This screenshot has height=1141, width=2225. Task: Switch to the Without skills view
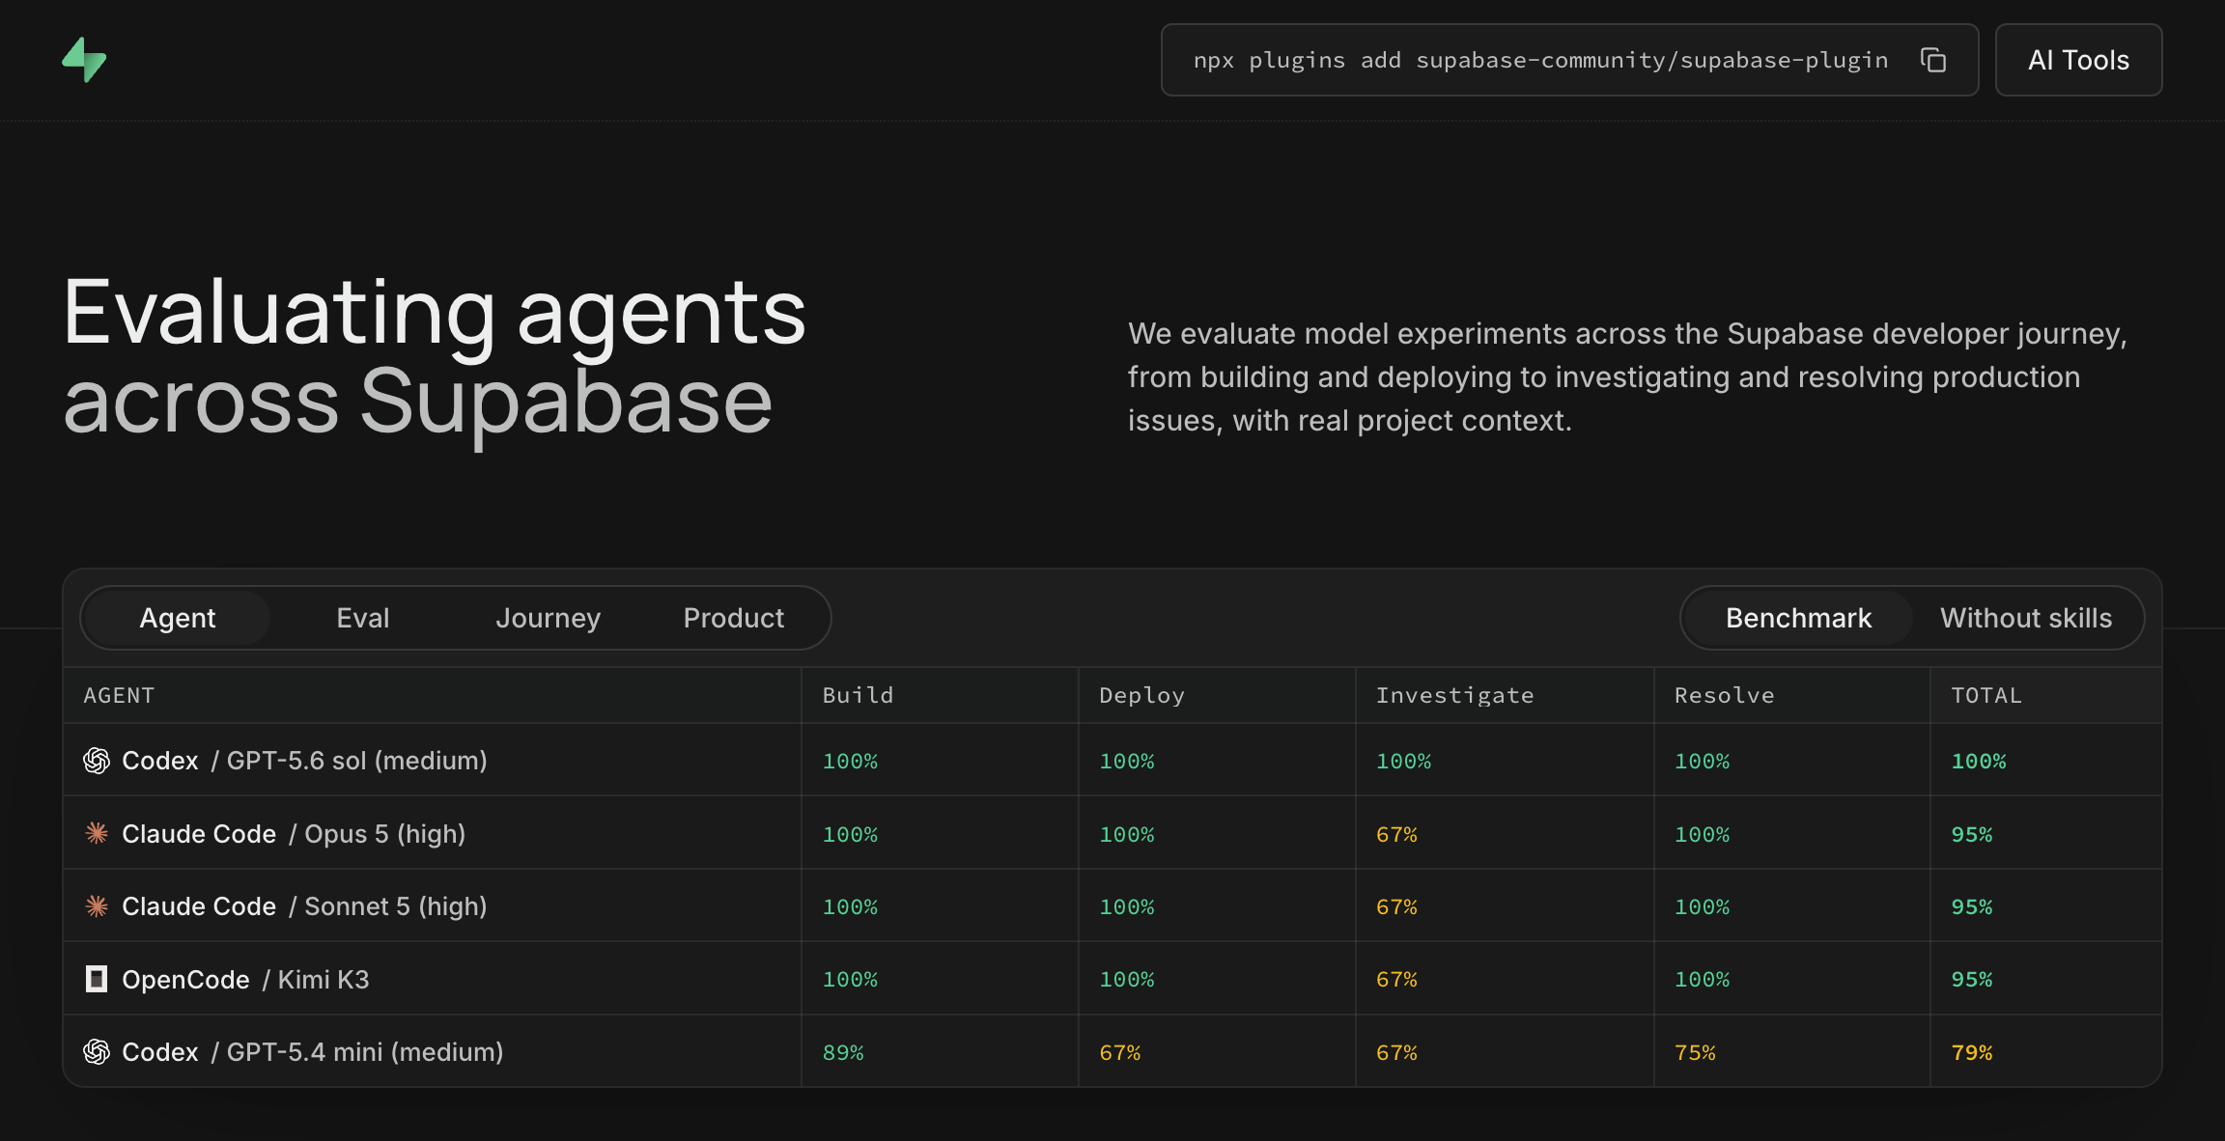coord(2026,618)
